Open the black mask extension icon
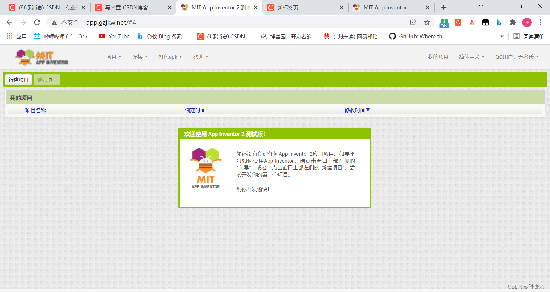 [x=486, y=22]
